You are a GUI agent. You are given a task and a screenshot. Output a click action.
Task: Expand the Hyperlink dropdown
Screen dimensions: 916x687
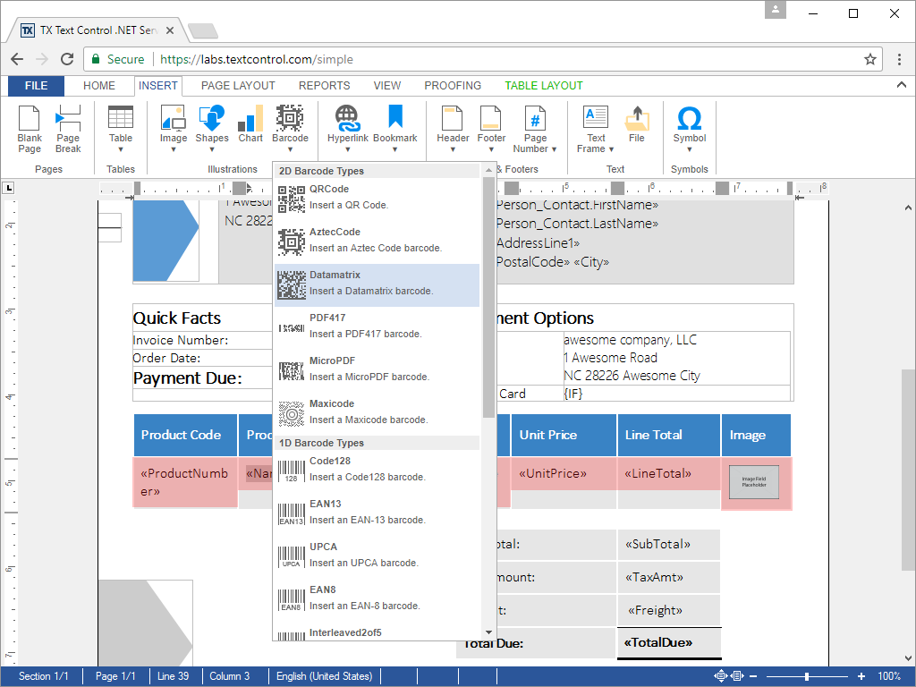coord(348,129)
